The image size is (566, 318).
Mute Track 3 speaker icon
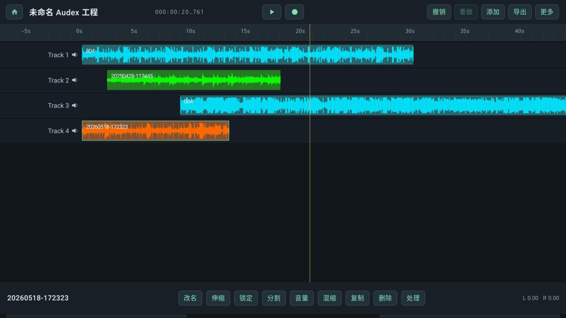[75, 105]
